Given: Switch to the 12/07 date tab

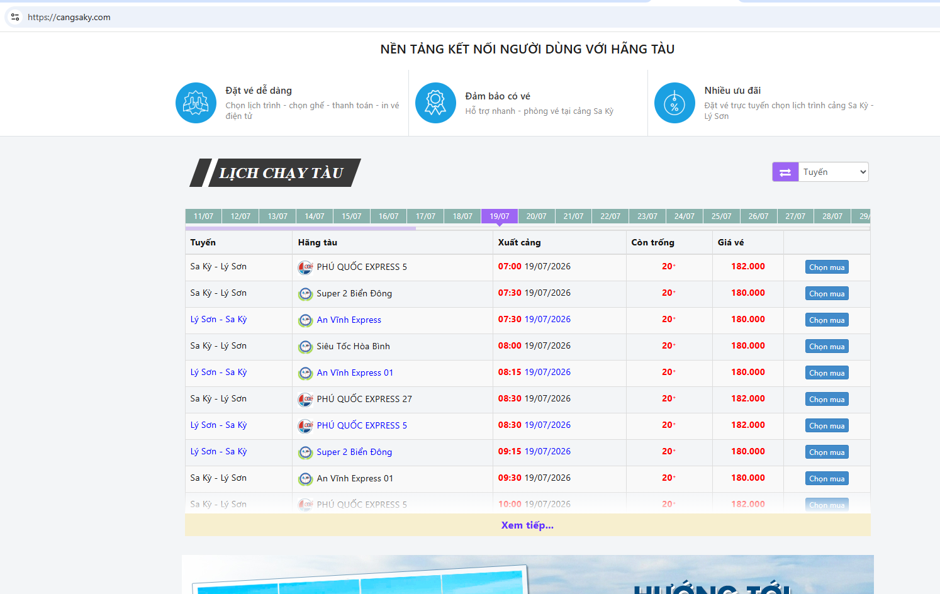Looking at the screenshot, I should (x=240, y=216).
